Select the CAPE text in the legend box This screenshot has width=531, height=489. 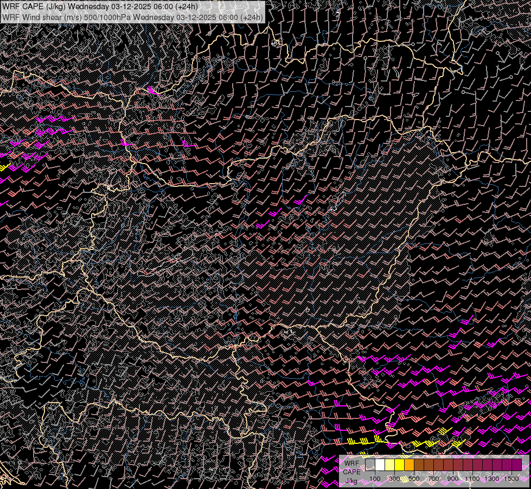[351, 472]
